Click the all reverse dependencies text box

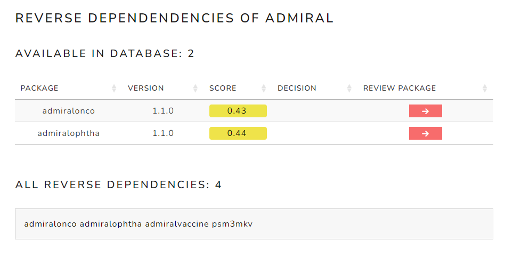[x=254, y=224]
